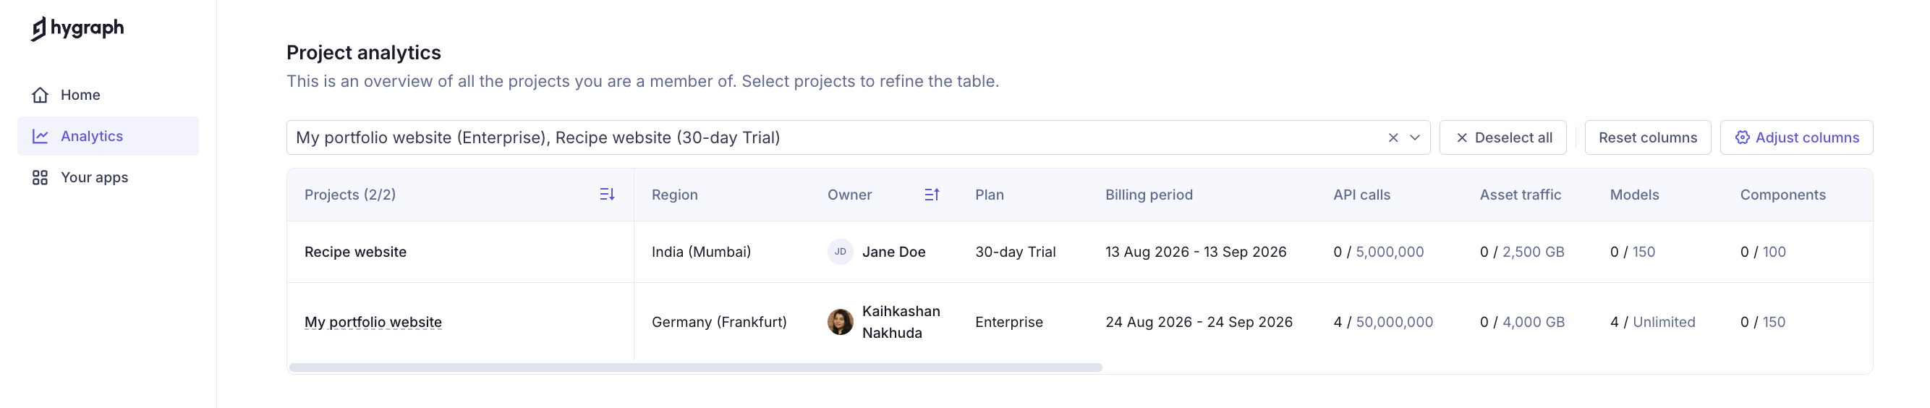Viewport: 1930px width, 408px height.
Task: Click the Deselect all button
Action: pos(1503,137)
